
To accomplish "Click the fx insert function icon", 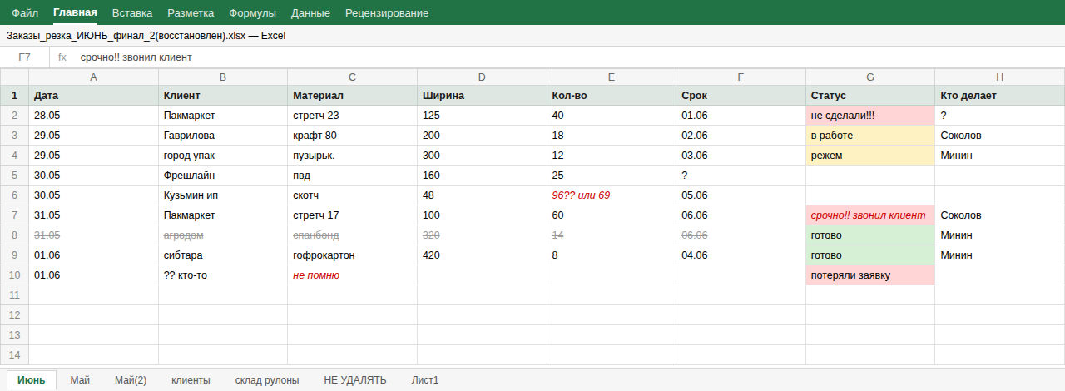I will click(62, 57).
